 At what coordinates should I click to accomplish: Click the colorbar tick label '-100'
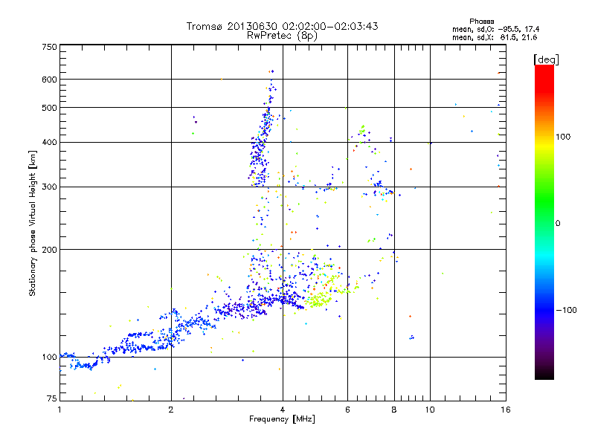point(567,310)
